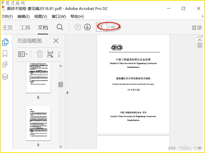This screenshot has height=153, width=205.
Task: Open the attachments paperclip panel
Action: point(5,65)
